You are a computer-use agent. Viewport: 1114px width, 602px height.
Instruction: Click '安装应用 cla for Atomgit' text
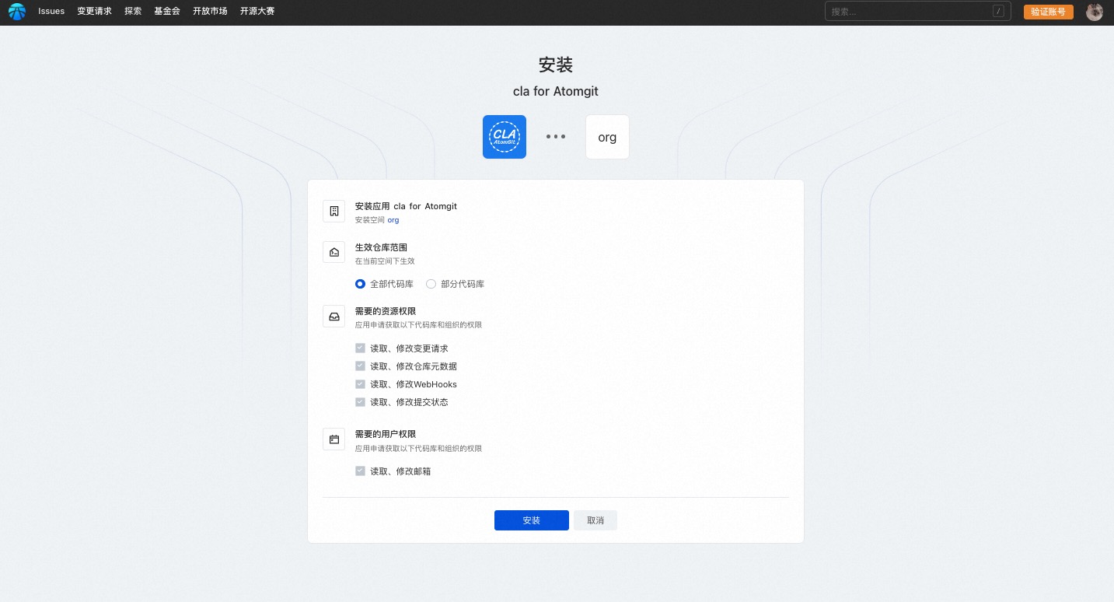tap(407, 206)
